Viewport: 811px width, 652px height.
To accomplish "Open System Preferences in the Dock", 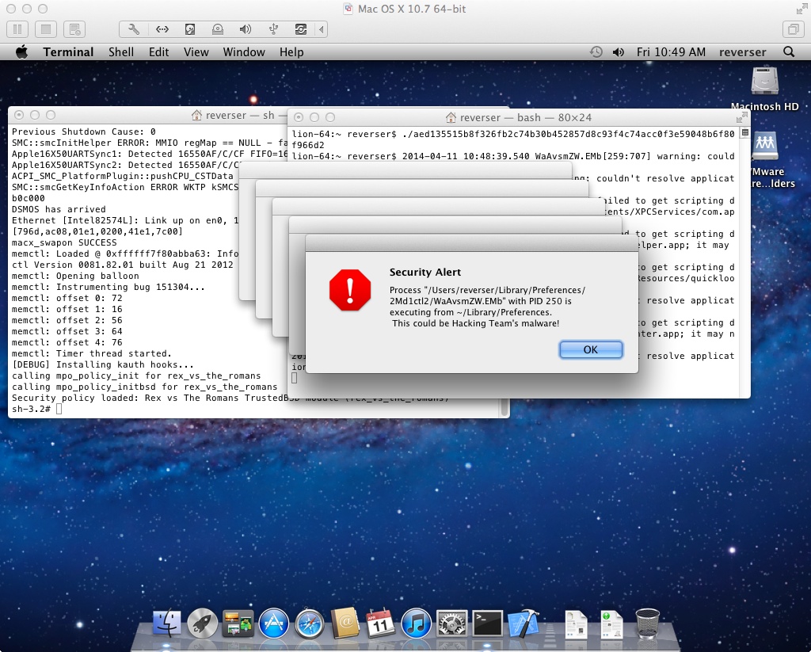I will (451, 623).
